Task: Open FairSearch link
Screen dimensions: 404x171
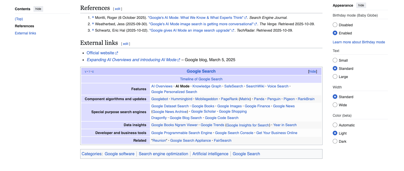Action: (x=223, y=140)
